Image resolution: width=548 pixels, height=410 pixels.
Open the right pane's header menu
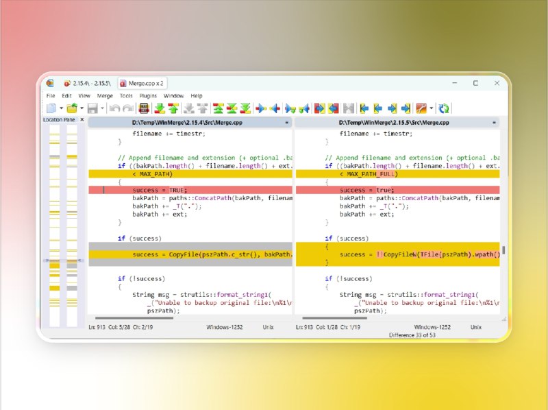(494, 122)
